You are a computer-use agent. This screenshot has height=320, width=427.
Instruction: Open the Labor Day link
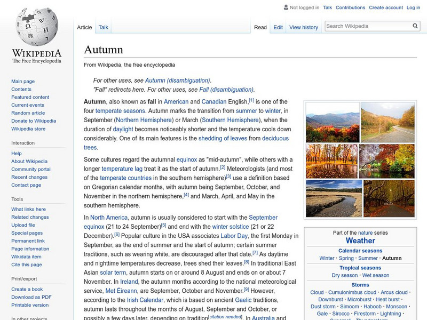[x=234, y=236]
